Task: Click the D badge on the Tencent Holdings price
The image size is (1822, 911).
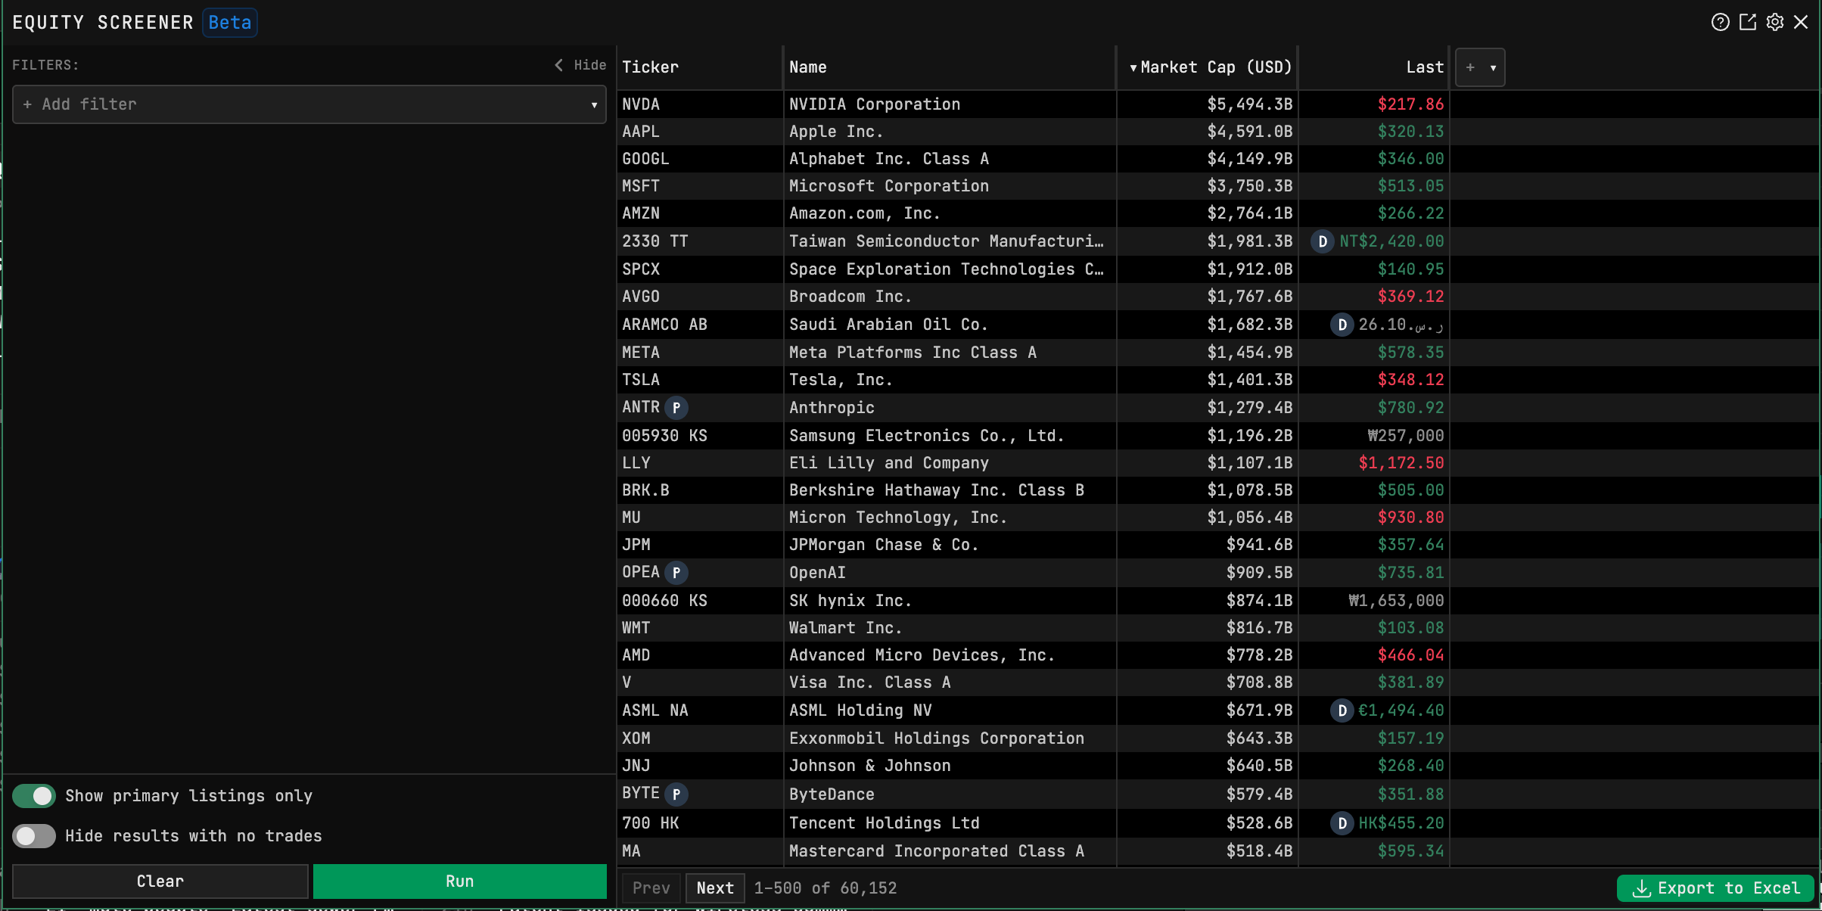Action: pos(1342,823)
